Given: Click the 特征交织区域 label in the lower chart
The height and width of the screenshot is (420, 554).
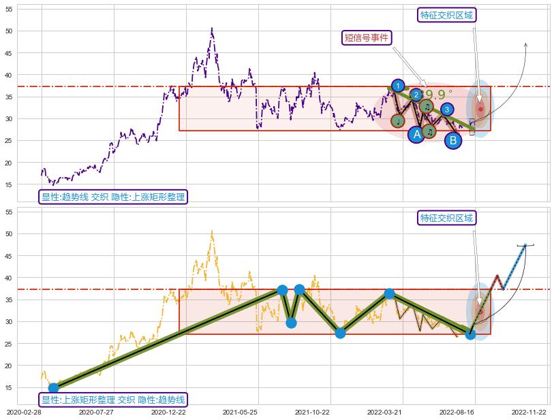Looking at the screenshot, I should [446, 218].
